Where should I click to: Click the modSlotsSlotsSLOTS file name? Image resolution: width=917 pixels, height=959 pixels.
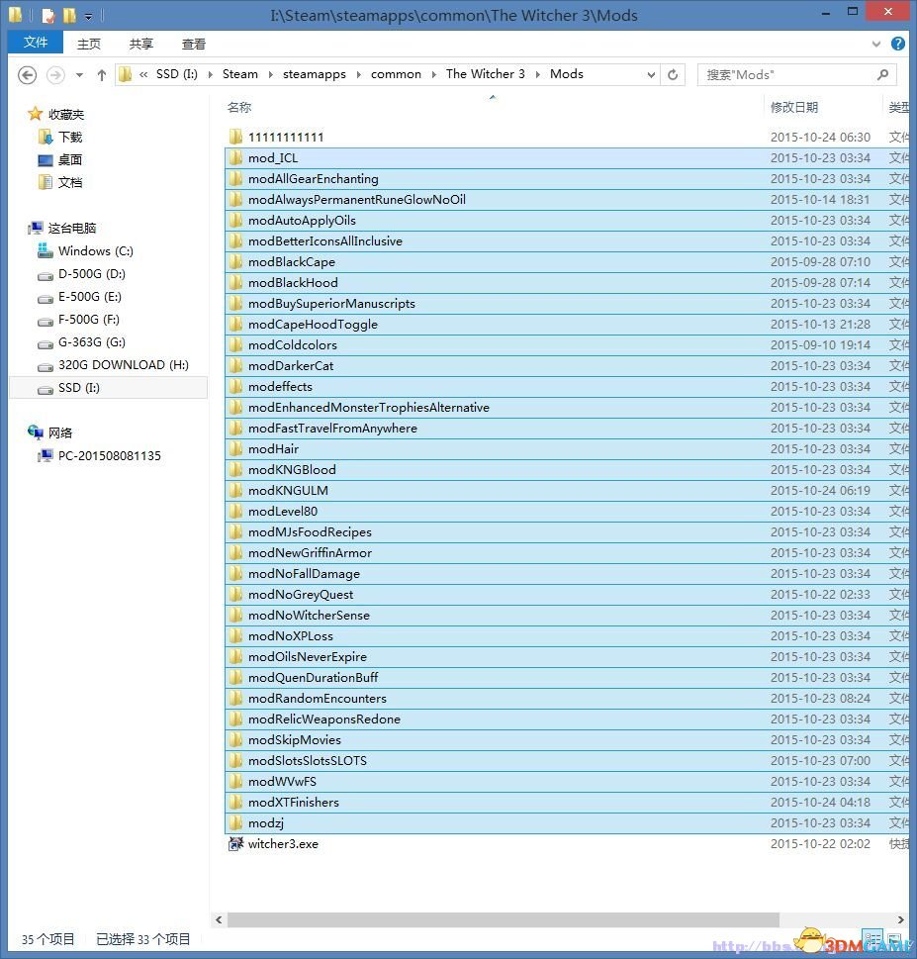(308, 761)
